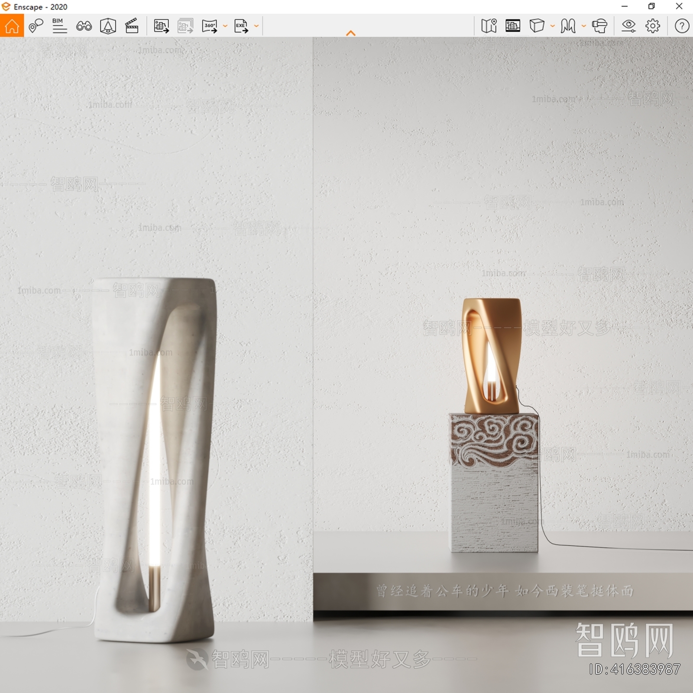
Task: Expand the dropdown beside the cube icon
Action: coord(553,26)
